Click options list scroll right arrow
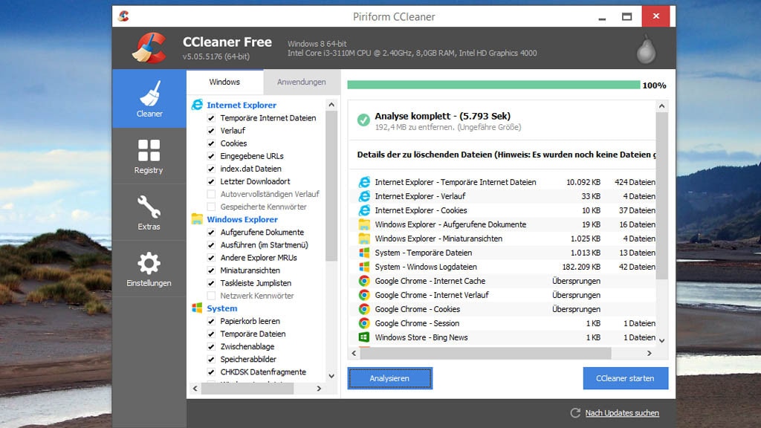 [319, 388]
